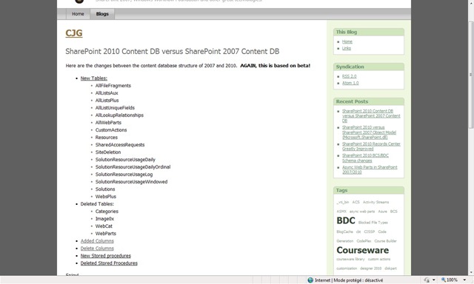This screenshot has width=474, height=284.
Task: Click the async web parts tag
Action: [x=362, y=212]
